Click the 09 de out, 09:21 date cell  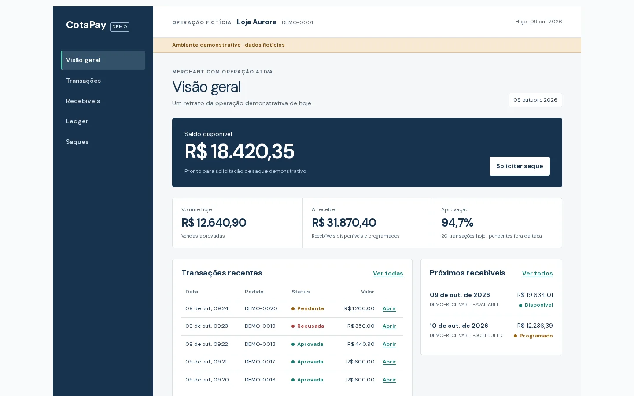[x=206, y=362]
